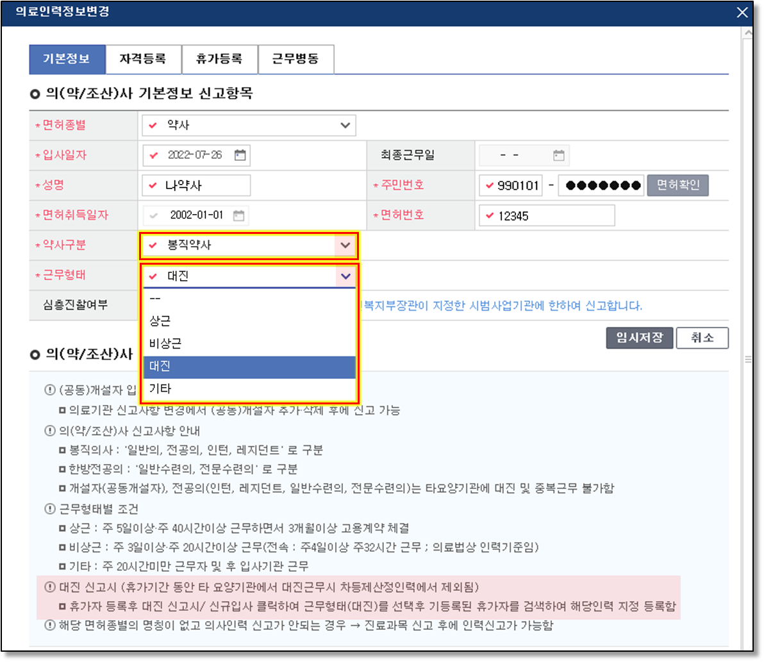This screenshot has width=764, height=662.
Task: Click calendar icon in 면허취득일자 field
Action: [x=238, y=215]
